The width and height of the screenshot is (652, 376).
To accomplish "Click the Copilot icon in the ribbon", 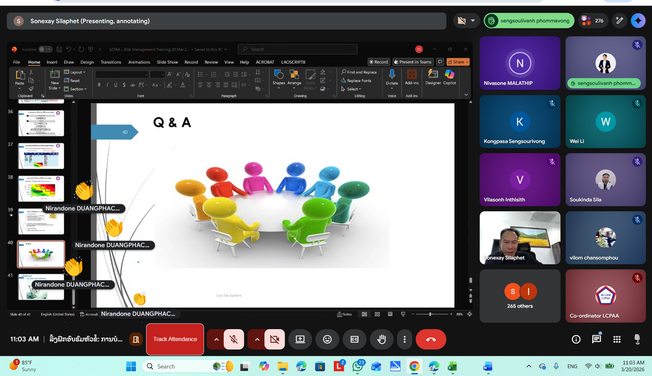I will [x=449, y=78].
